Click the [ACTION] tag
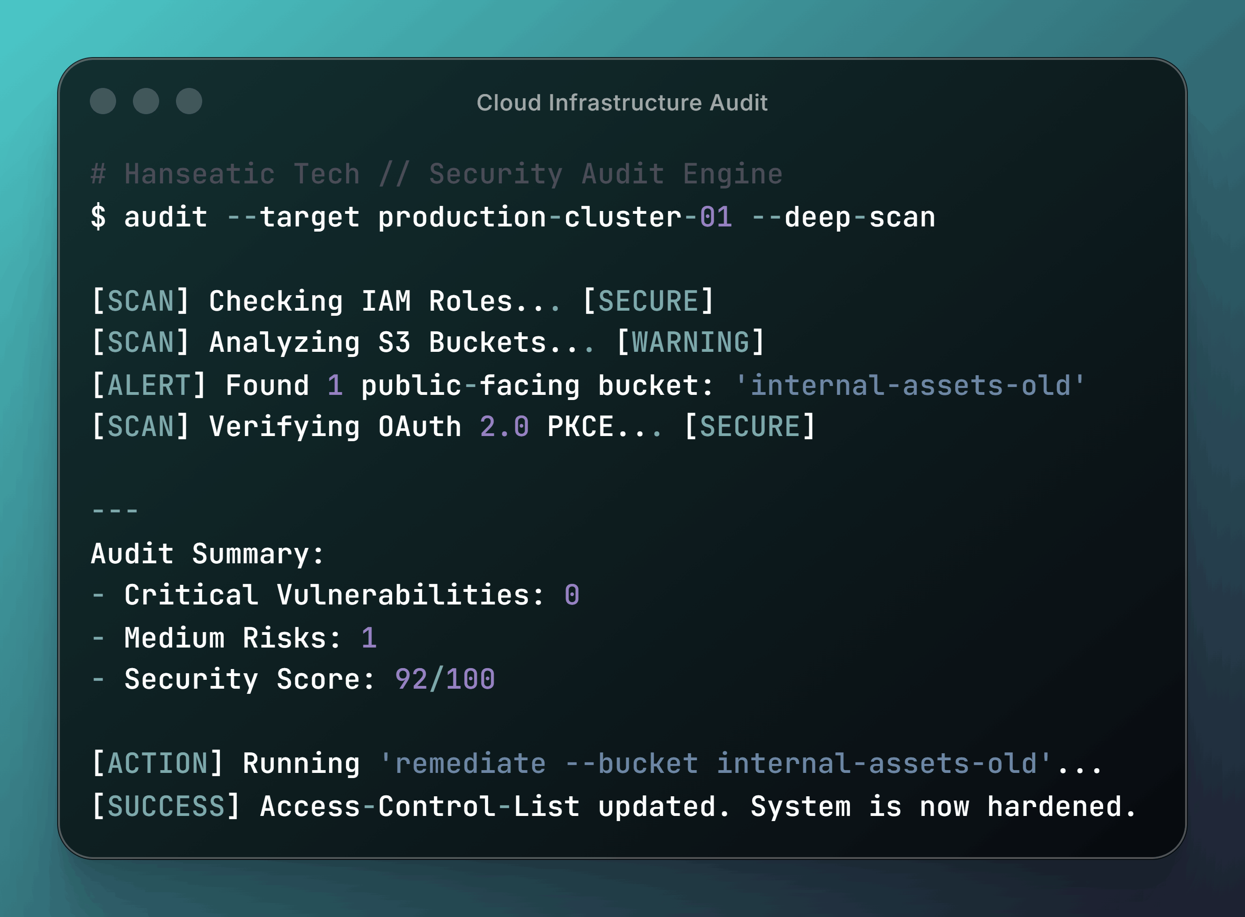Viewport: 1245px width, 917px height. tap(157, 764)
